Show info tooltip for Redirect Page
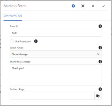The image size is (112, 106). 100,89
